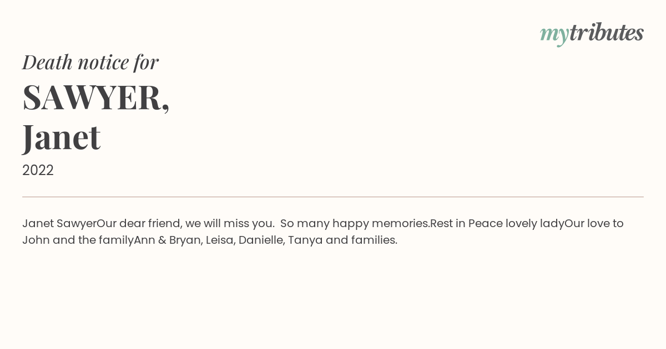The image size is (666, 349).
Task: Click 'Janet Sawyer' in tribute message
Action: 59,224
